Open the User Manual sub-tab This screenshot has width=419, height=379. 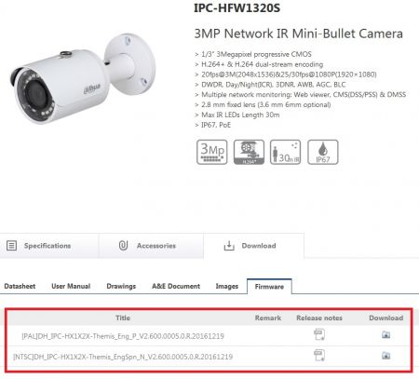click(x=71, y=286)
